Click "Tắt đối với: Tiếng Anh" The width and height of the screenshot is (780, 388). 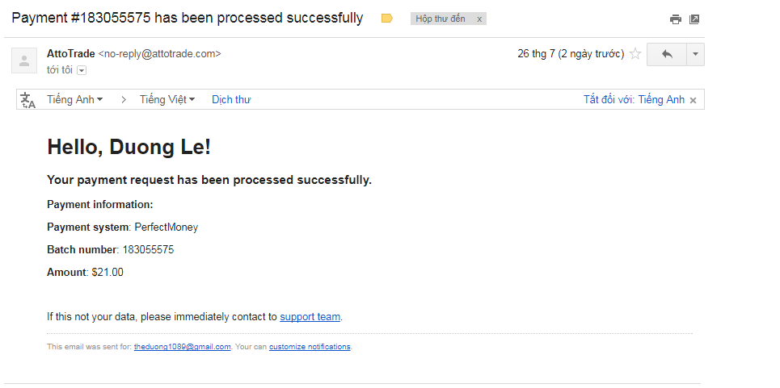pyautogui.click(x=634, y=100)
